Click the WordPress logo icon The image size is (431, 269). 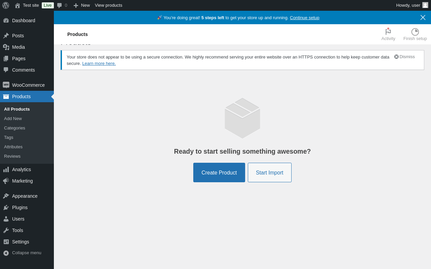coord(6,5)
